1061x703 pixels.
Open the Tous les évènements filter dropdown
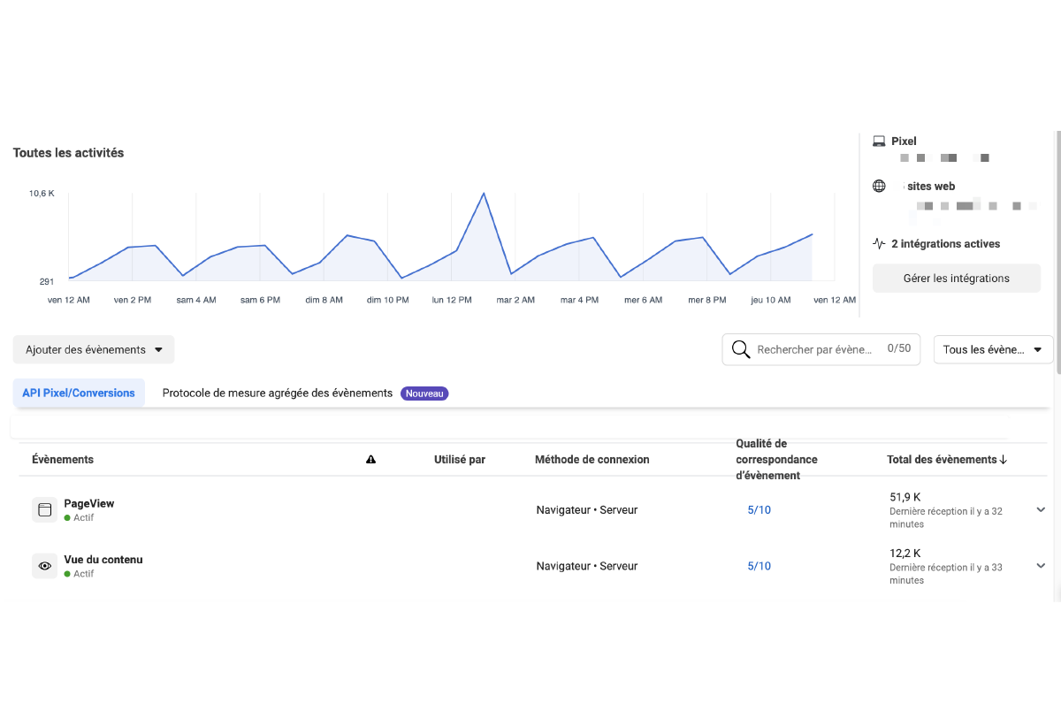point(993,349)
